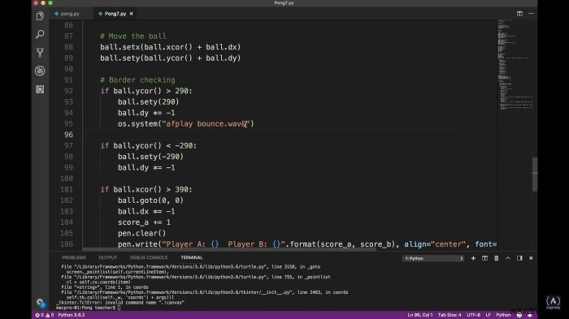Click the editor horizontal scrollbar
569x319 pixels.
pyautogui.click(x=229, y=249)
